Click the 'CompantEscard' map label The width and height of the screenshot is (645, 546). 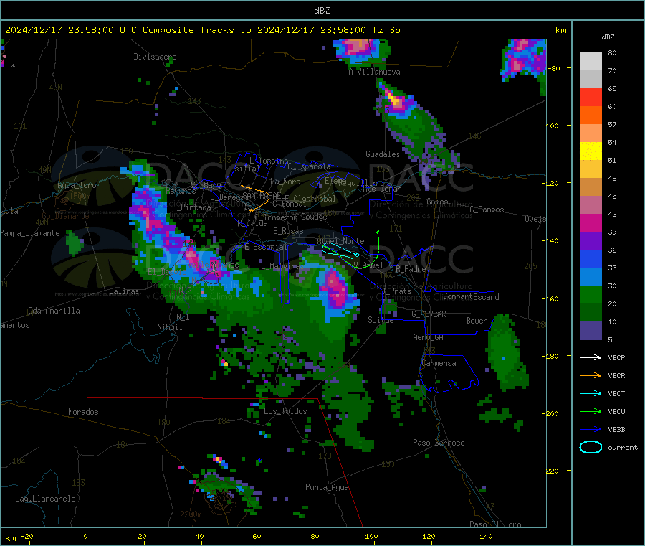pos(471,296)
